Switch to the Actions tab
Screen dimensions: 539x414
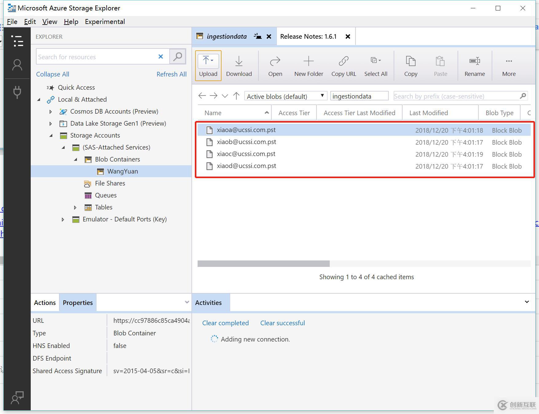[x=45, y=303]
